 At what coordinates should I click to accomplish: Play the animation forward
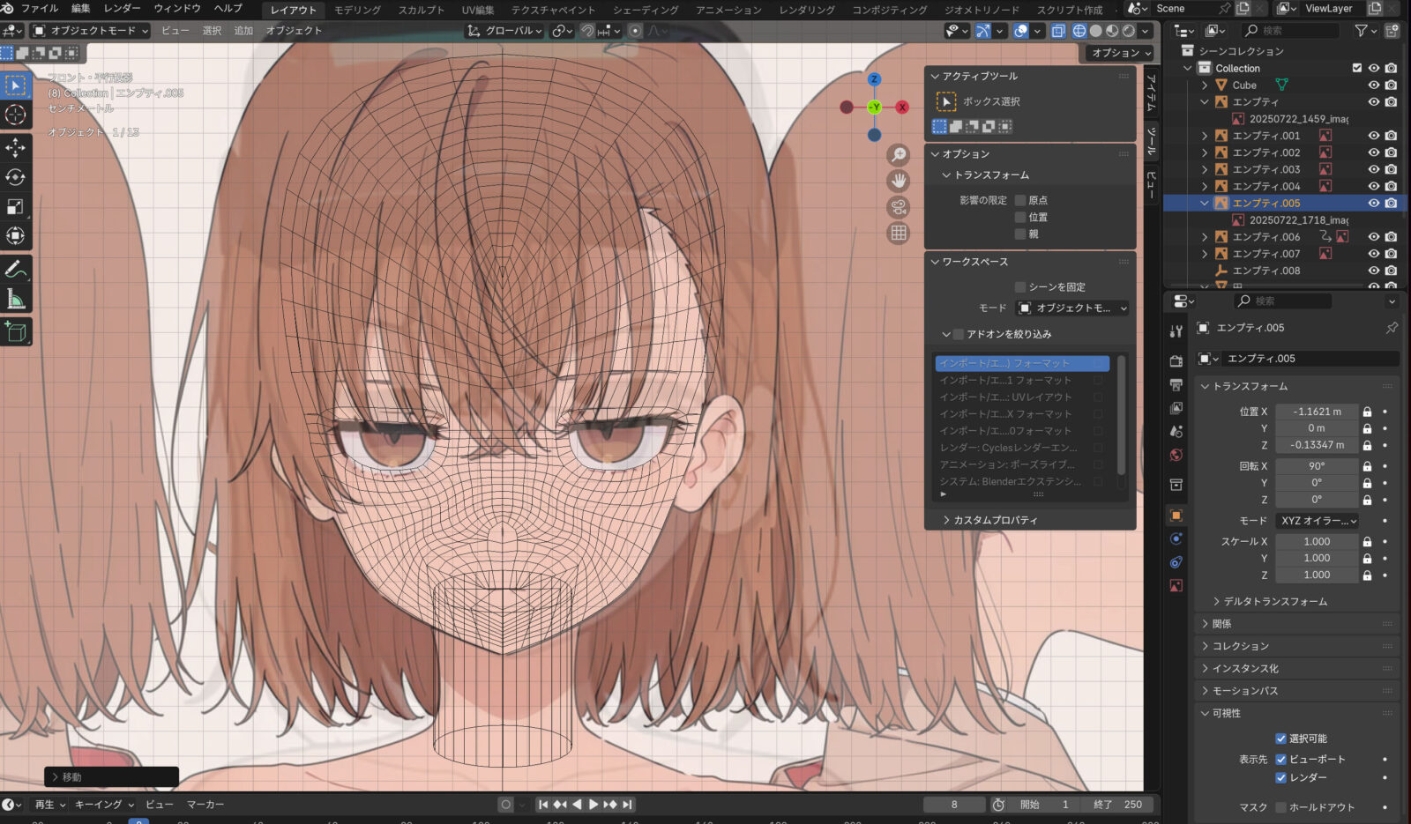[x=594, y=805]
